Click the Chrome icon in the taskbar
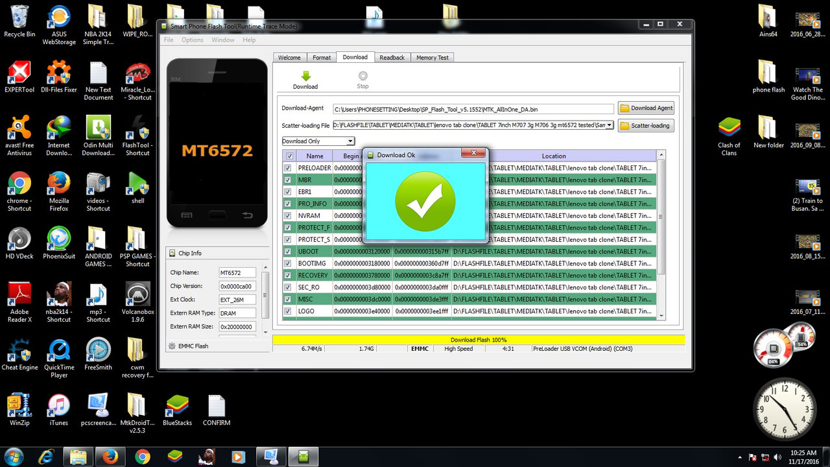 coord(142,457)
